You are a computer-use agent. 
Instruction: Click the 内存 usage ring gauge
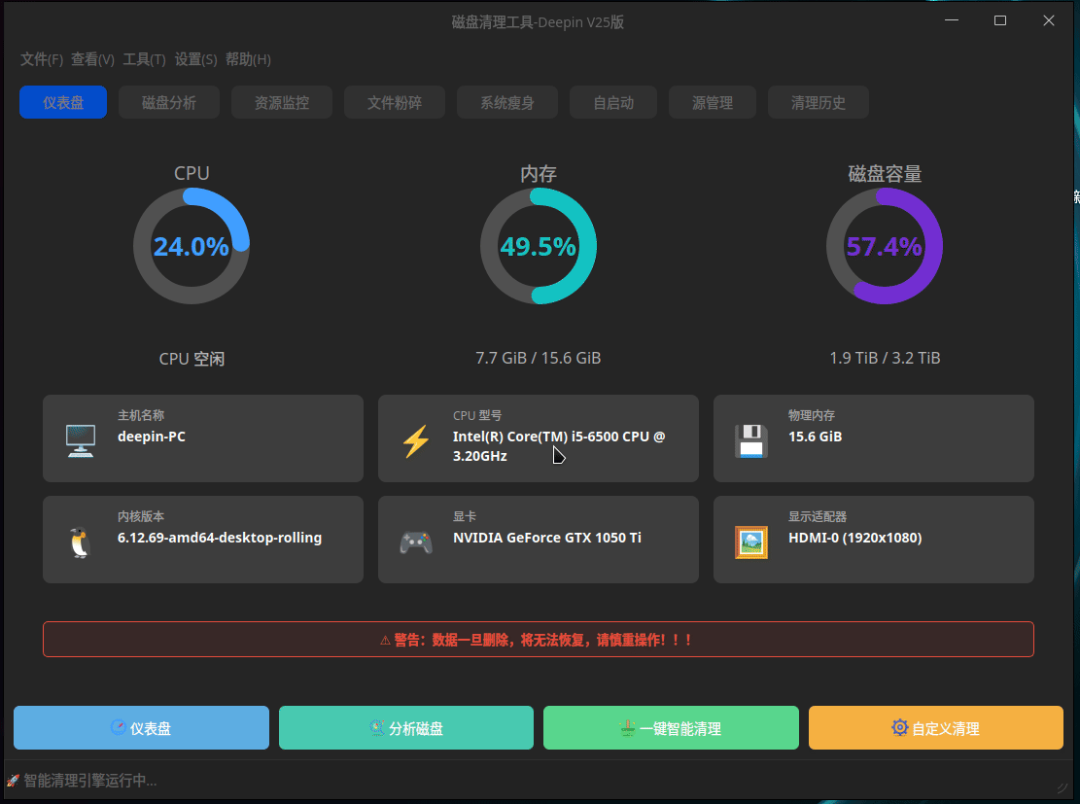(538, 246)
